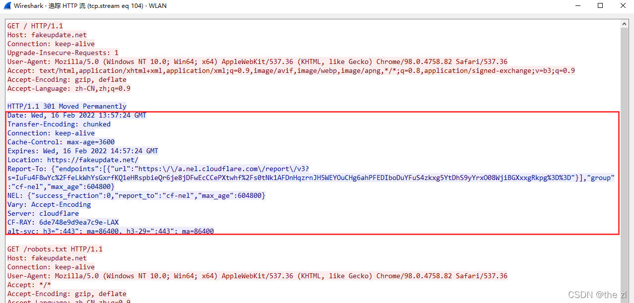
Task: Click the 's=IuFu4F8wYc' report URL parameter line
Action: 311,178
